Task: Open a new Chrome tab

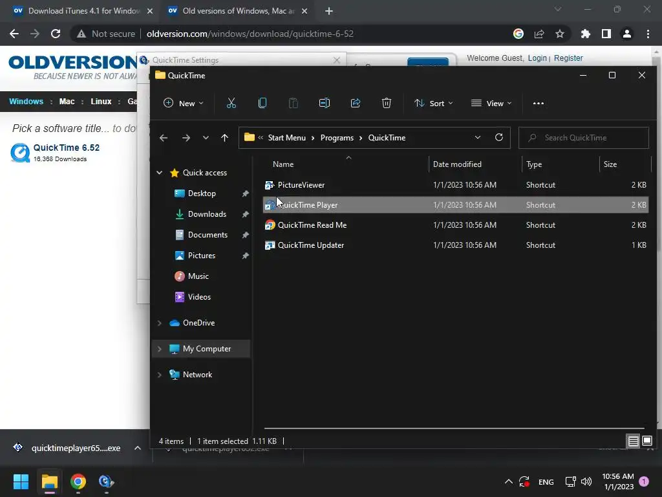Action: coord(329,11)
